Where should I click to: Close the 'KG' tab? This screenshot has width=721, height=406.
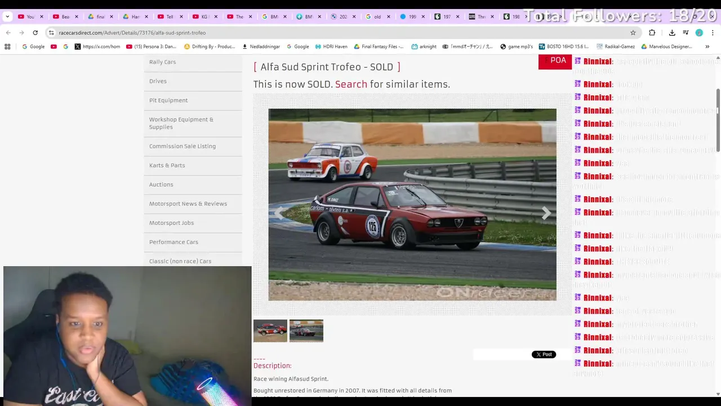click(215, 17)
